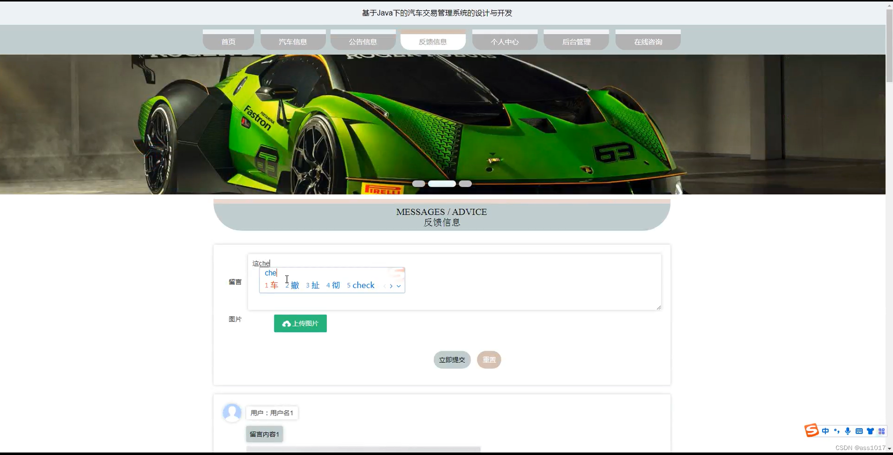Choose IME candidate 3 扯
The height and width of the screenshot is (455, 893).
click(312, 285)
